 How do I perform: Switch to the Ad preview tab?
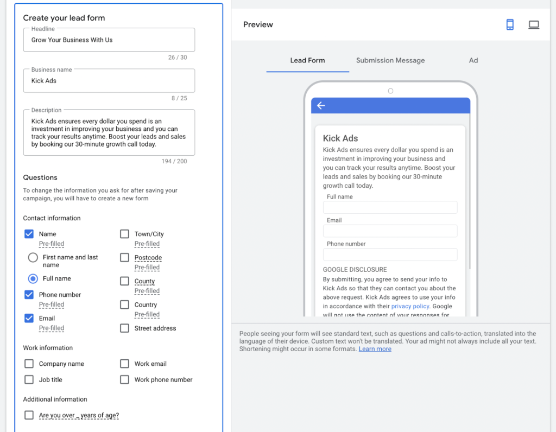(x=473, y=61)
